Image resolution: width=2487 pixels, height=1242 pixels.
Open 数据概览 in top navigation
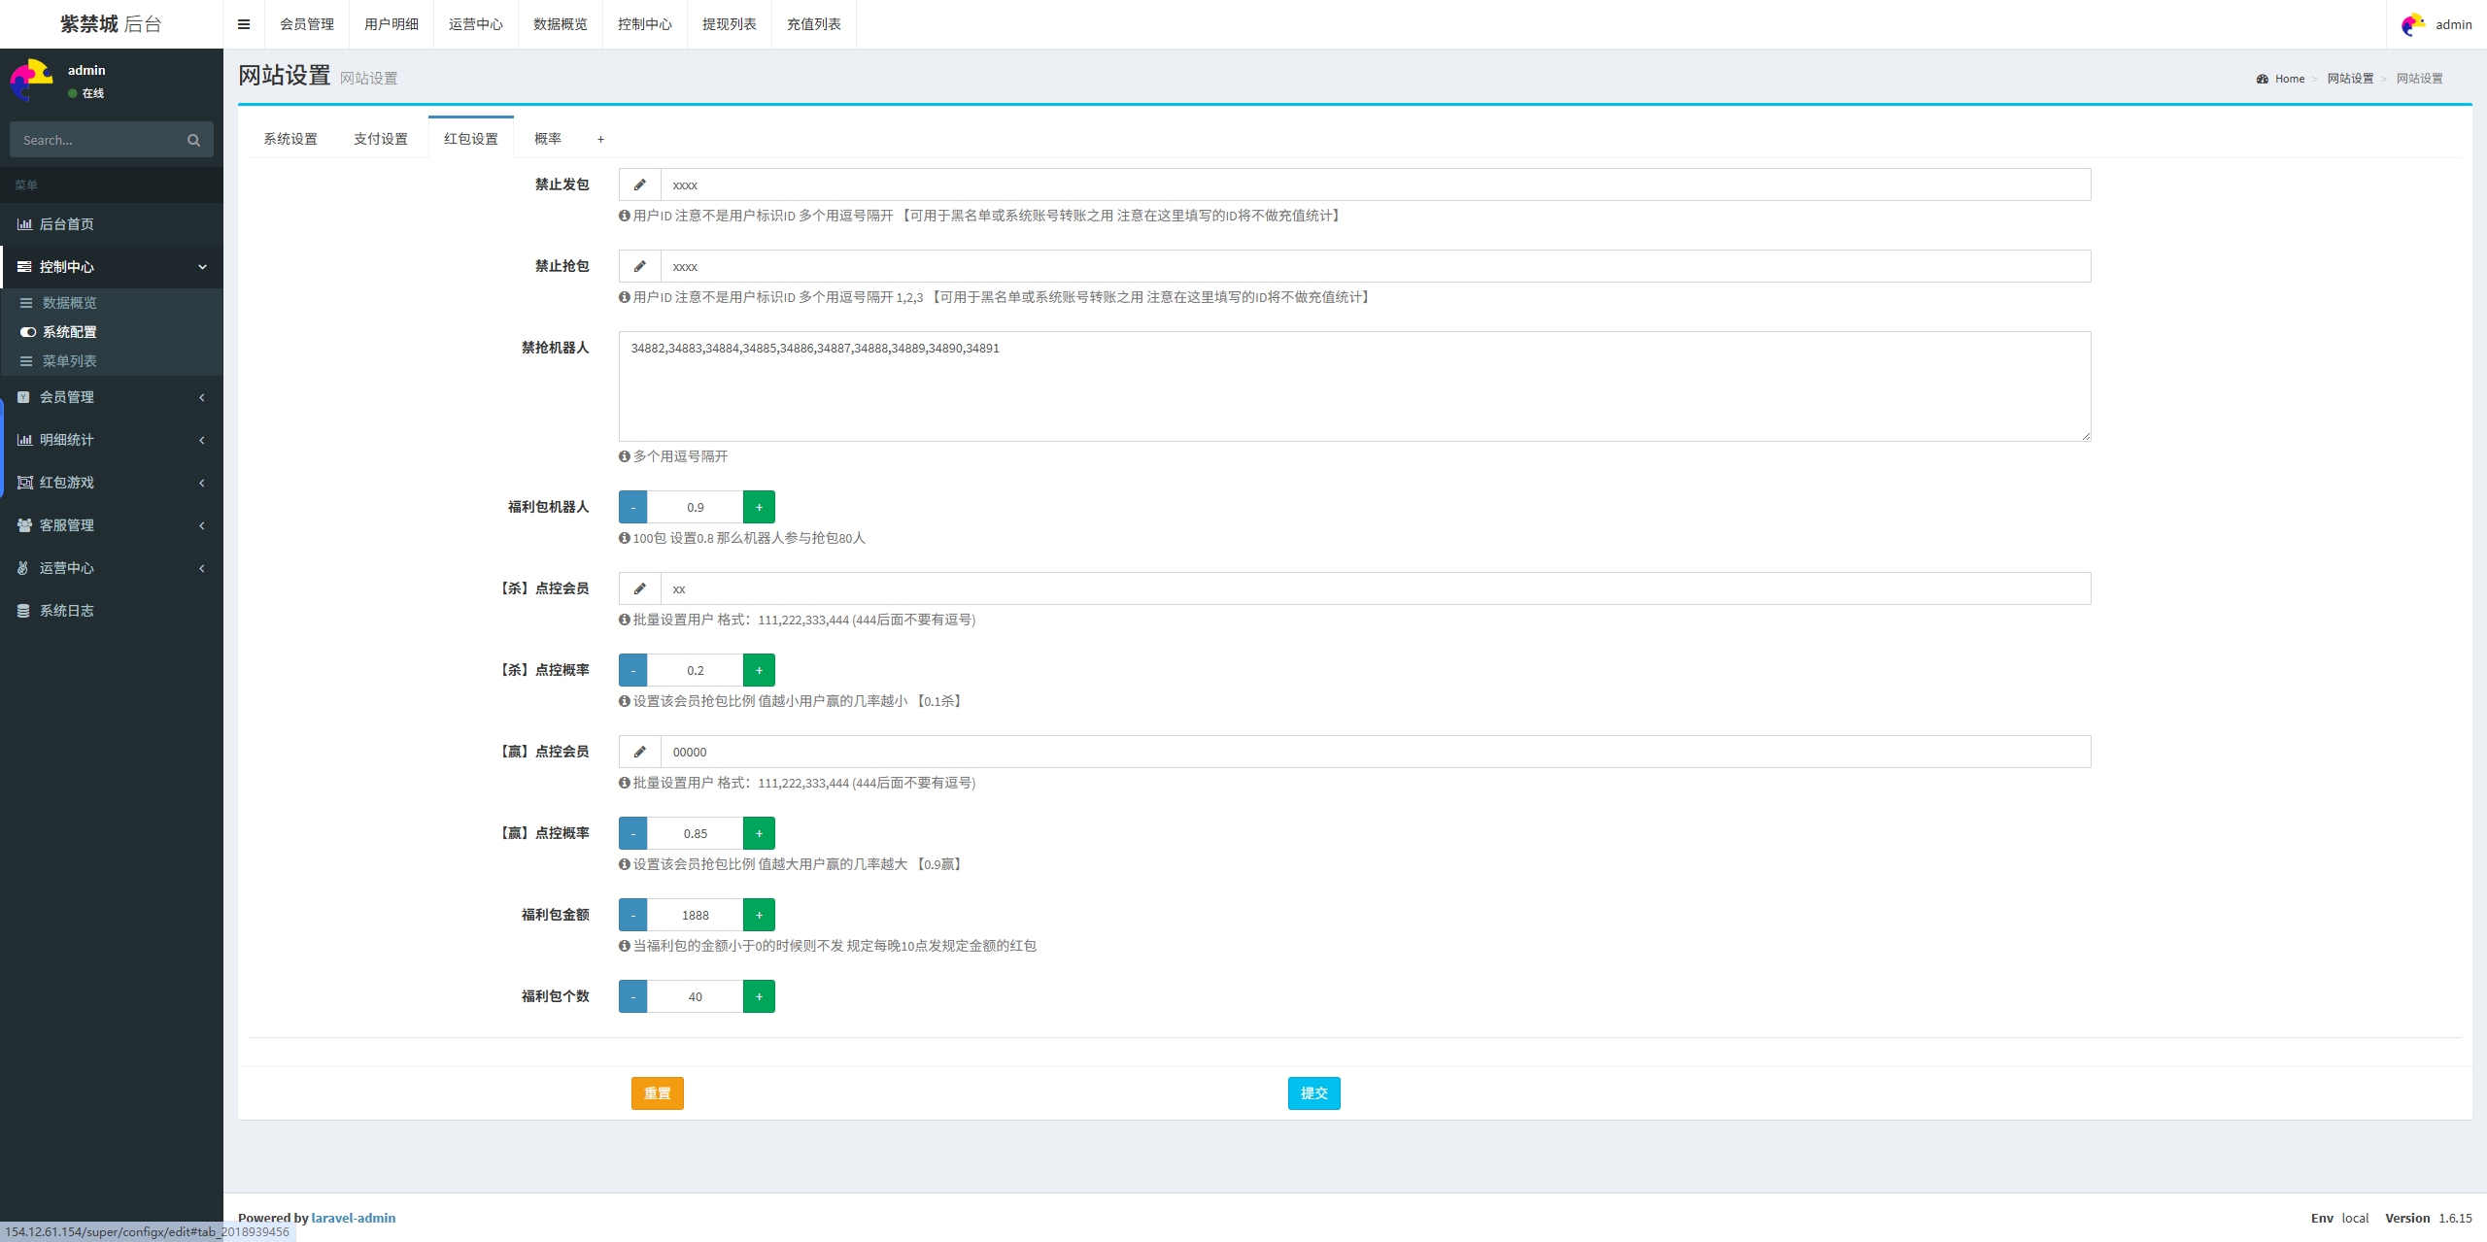click(561, 24)
